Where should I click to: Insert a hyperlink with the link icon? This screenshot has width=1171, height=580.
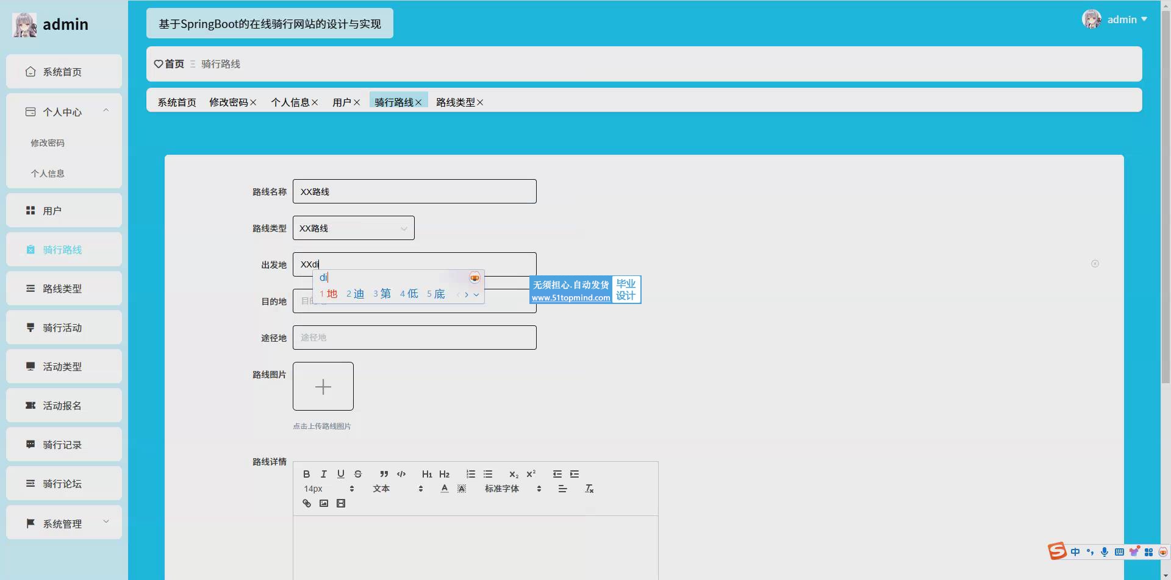[x=307, y=503]
